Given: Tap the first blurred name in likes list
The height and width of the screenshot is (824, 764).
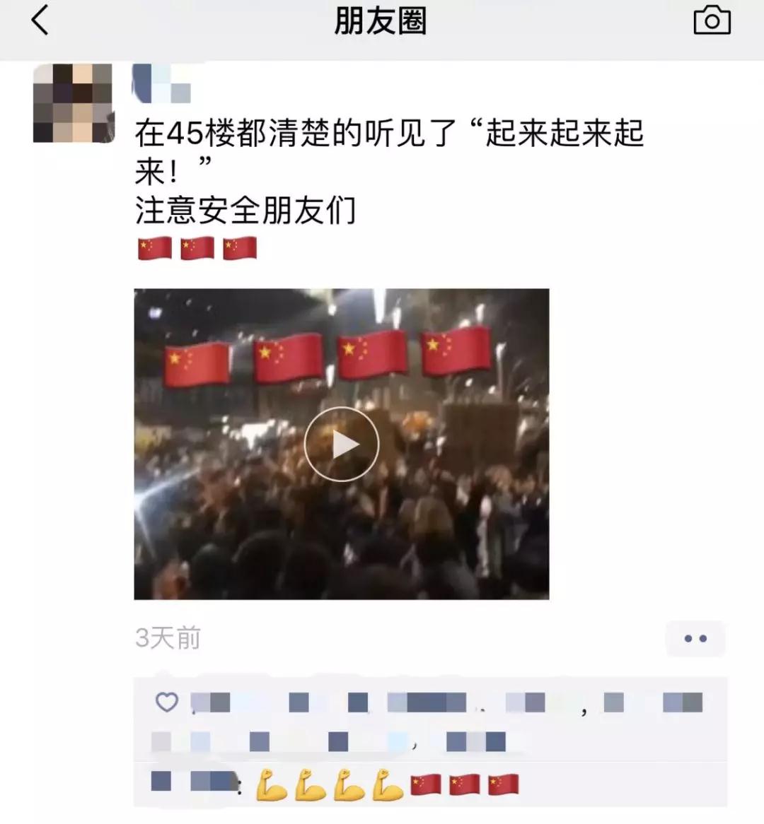Looking at the screenshot, I should (x=210, y=702).
